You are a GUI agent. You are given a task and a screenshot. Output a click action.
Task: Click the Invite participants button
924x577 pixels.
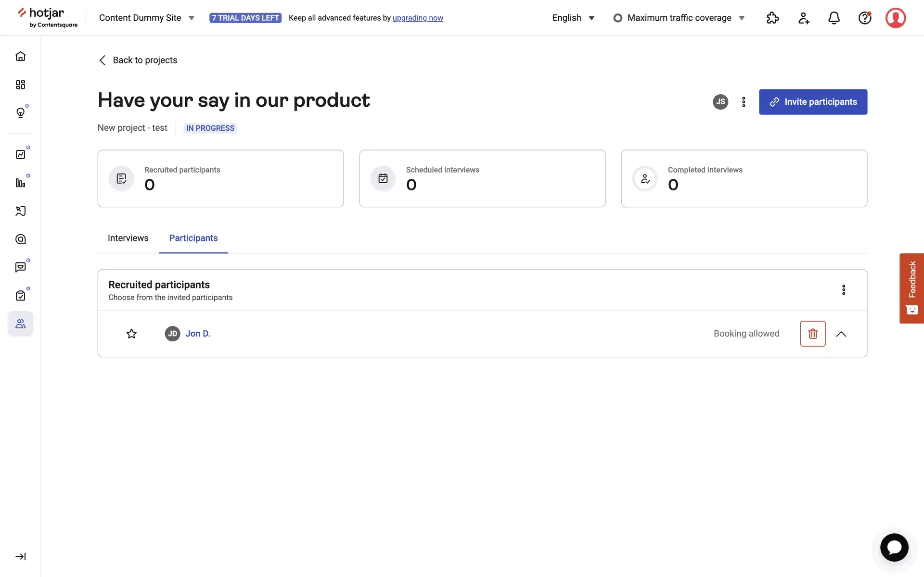click(813, 102)
